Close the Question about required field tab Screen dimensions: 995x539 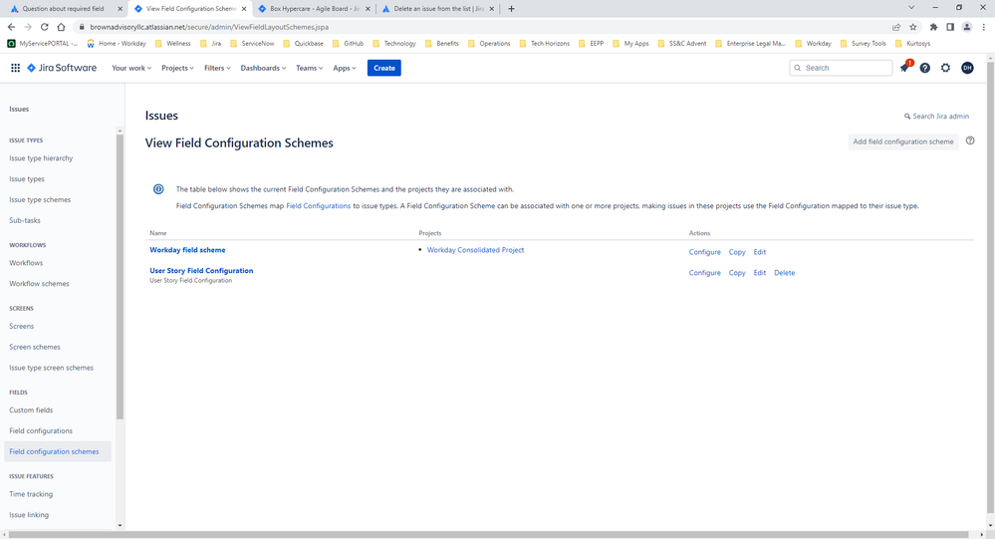point(120,9)
